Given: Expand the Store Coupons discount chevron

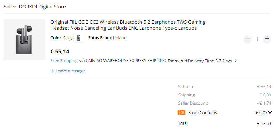Looking at the screenshot, I should (270, 112).
